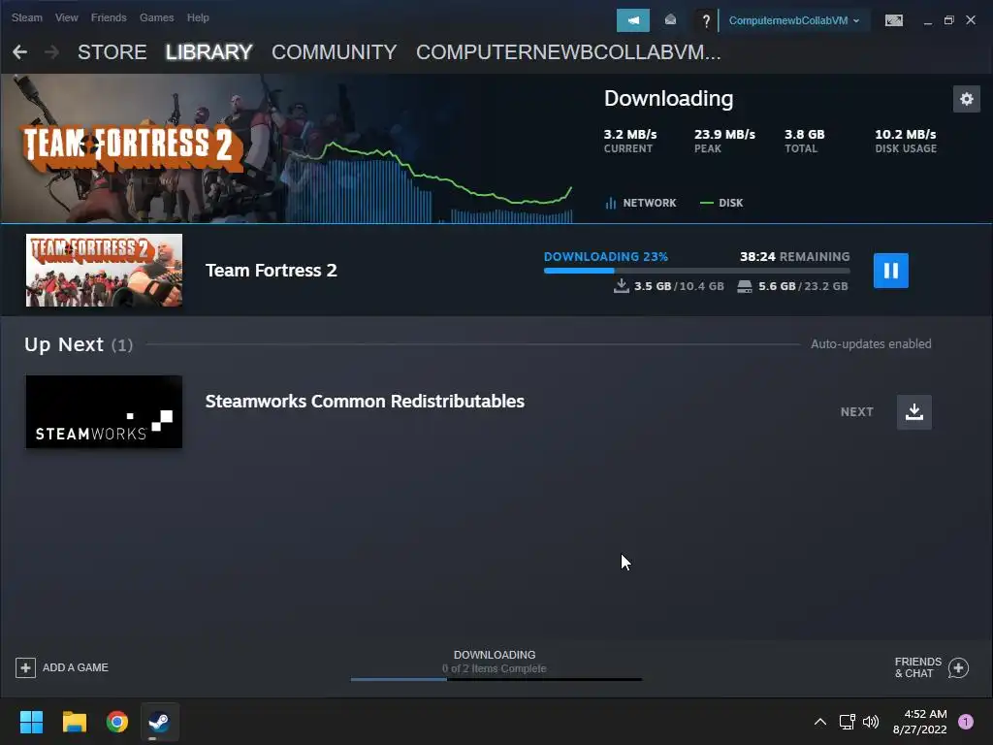Image resolution: width=993 pixels, height=745 pixels.
Task: Start Steamworks Common Redistributables download now
Action: [913, 411]
